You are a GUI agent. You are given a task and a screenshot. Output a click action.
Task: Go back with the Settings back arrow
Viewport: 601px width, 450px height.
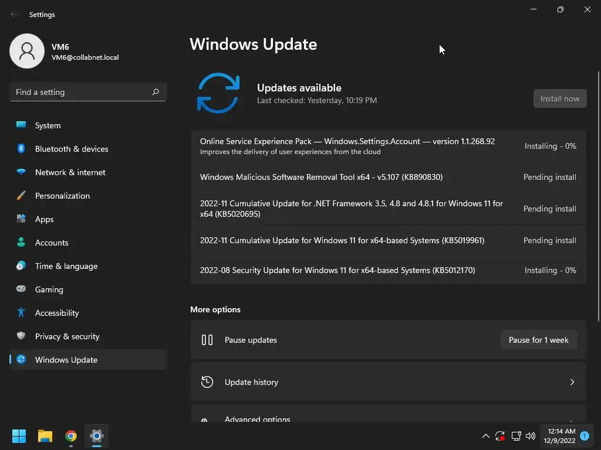(14, 14)
